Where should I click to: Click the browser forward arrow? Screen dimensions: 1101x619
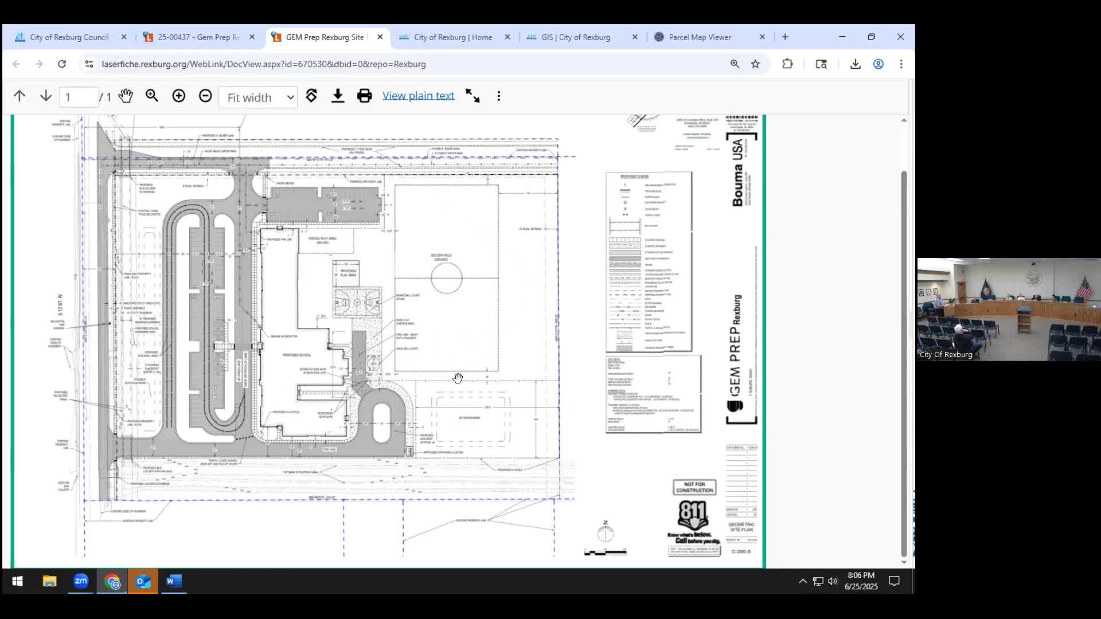(39, 64)
